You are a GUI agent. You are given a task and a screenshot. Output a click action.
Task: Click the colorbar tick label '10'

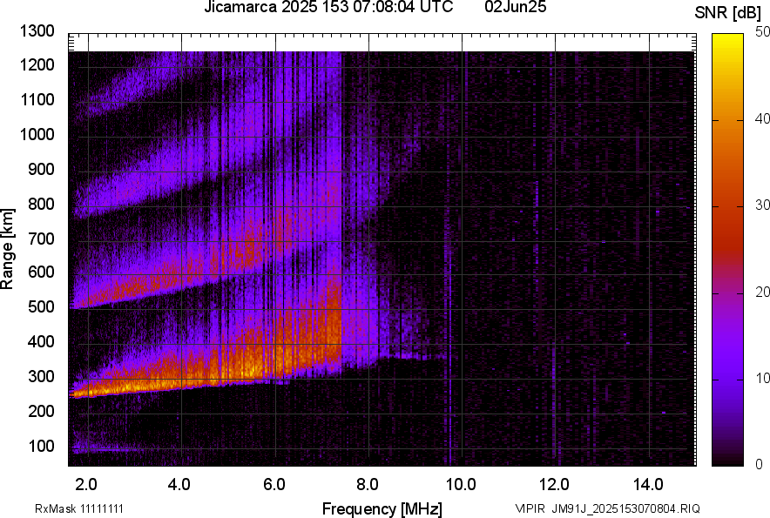click(763, 379)
